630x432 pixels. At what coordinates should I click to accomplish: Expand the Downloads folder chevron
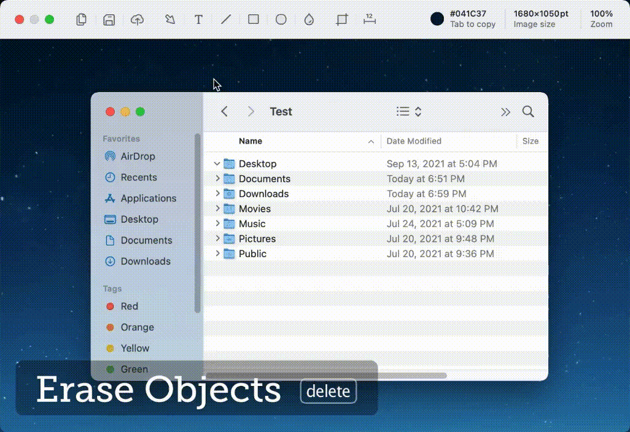217,193
